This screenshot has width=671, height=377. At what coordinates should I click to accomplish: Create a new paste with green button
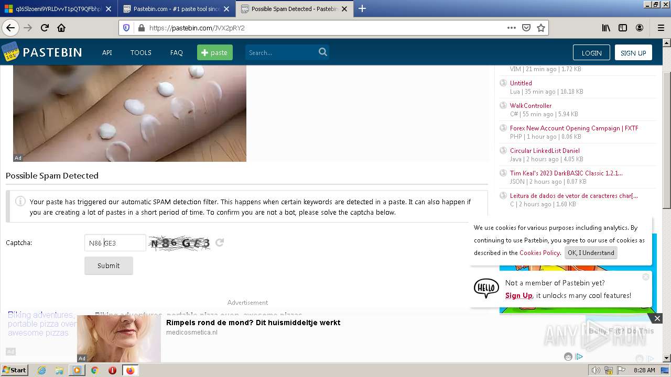[215, 52]
